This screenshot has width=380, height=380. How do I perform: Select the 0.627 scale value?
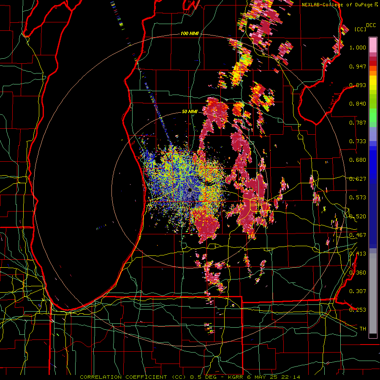pos(358,179)
